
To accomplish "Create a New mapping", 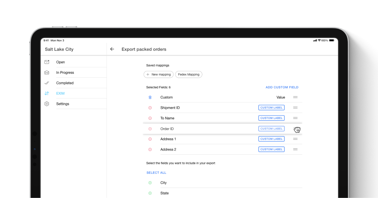I will pos(159,74).
